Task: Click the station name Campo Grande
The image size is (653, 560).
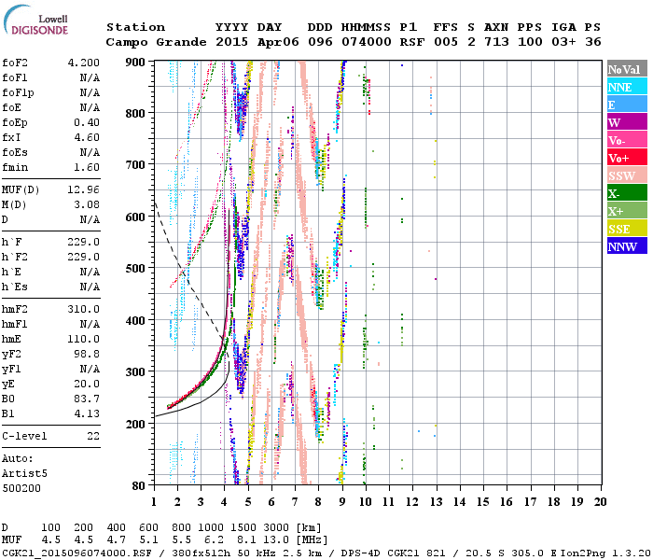Action: (x=156, y=42)
